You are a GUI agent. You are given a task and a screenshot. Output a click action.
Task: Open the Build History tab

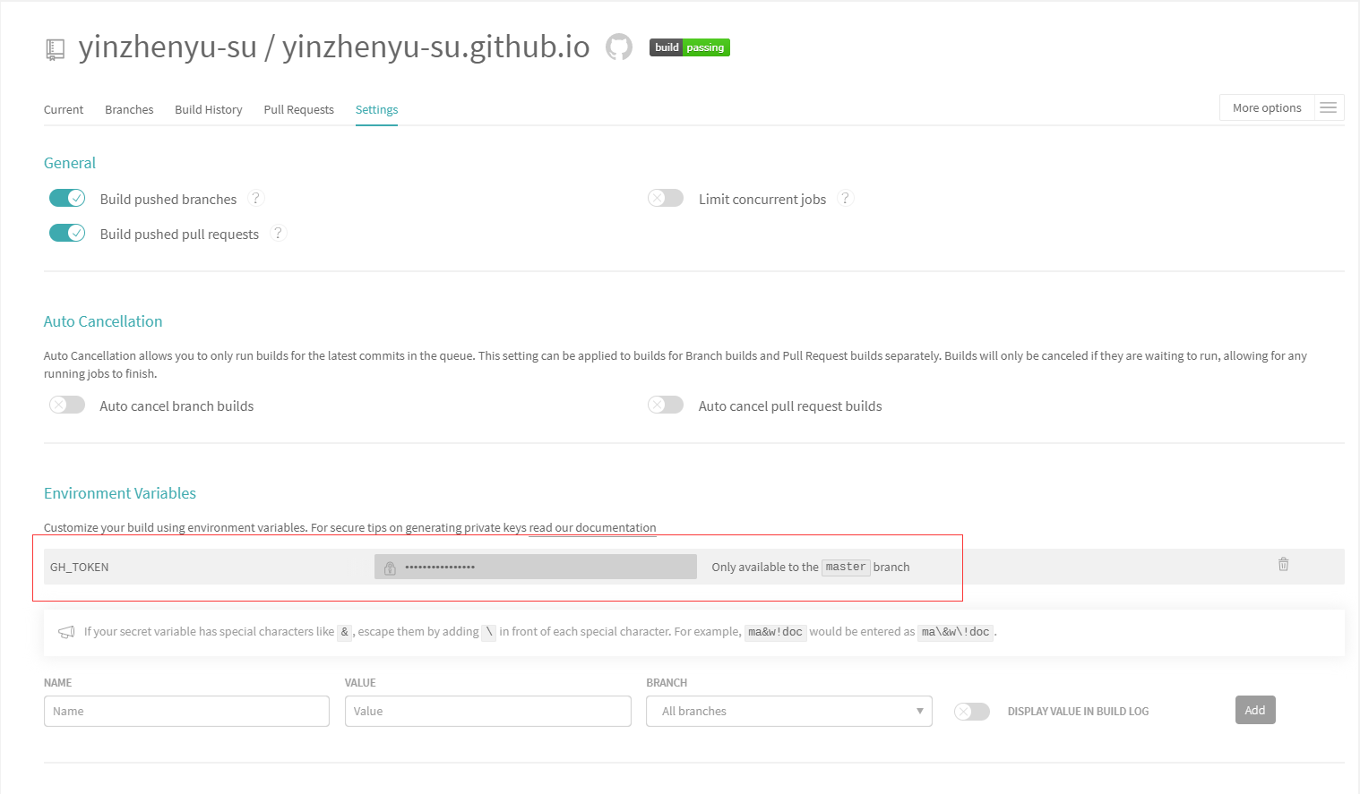coord(209,109)
